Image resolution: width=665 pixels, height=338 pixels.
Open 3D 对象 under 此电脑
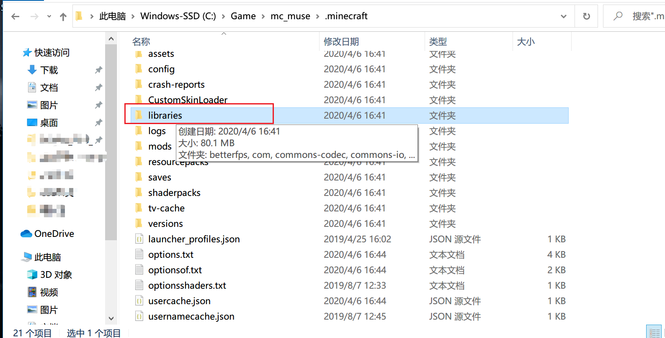click(x=56, y=275)
